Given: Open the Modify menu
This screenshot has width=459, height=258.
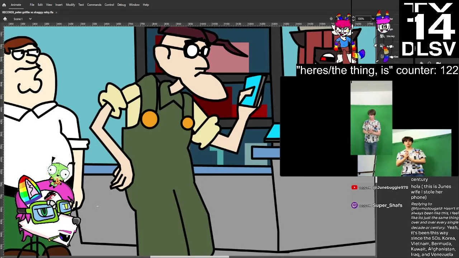Looking at the screenshot, I should [70, 5].
